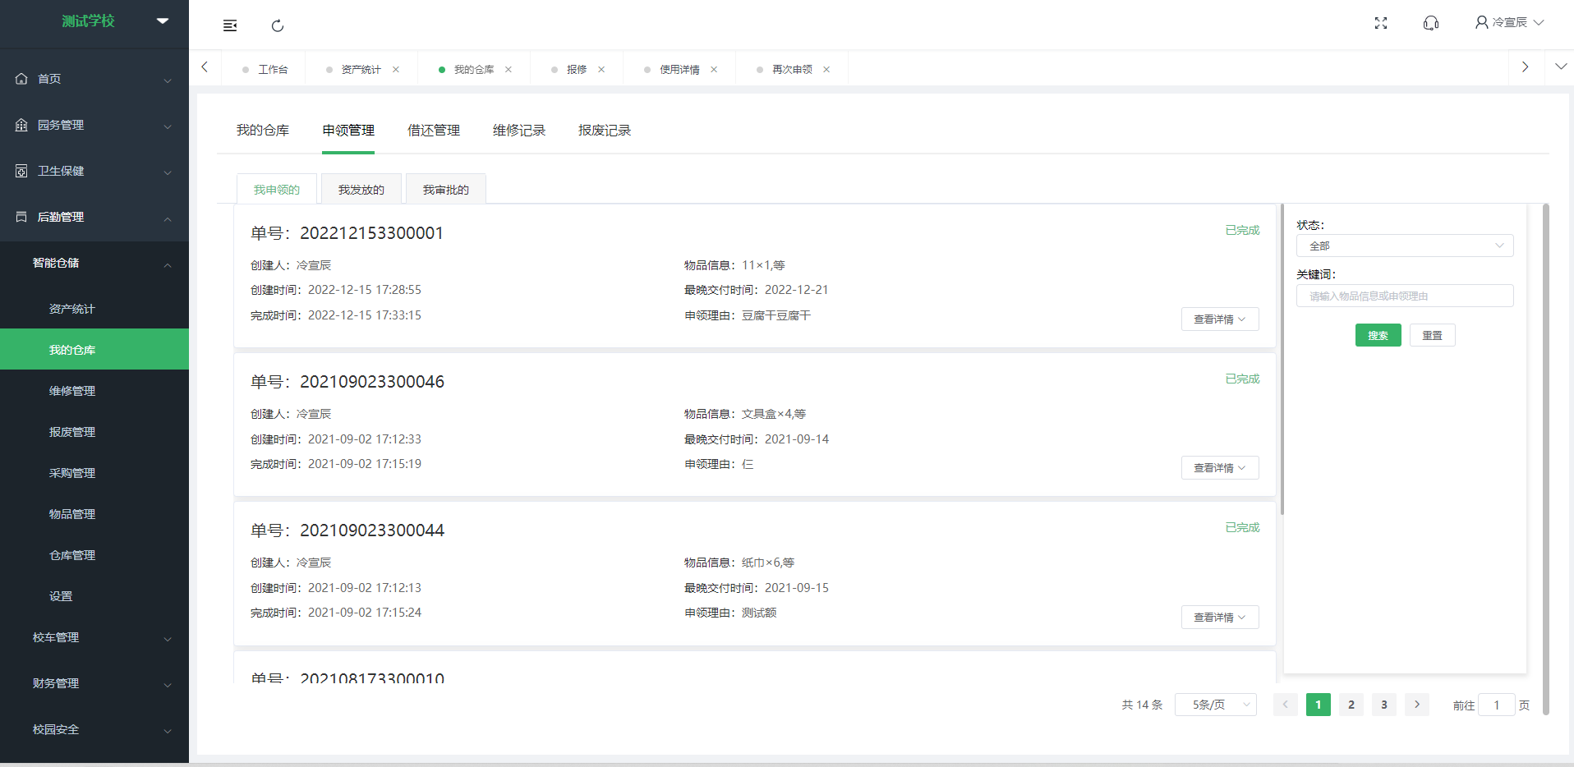The width and height of the screenshot is (1574, 767).
Task: Open the 5条/页 page size dropdown
Action: pos(1215,705)
